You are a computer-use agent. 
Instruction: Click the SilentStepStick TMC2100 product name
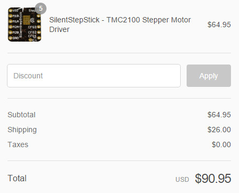point(120,25)
